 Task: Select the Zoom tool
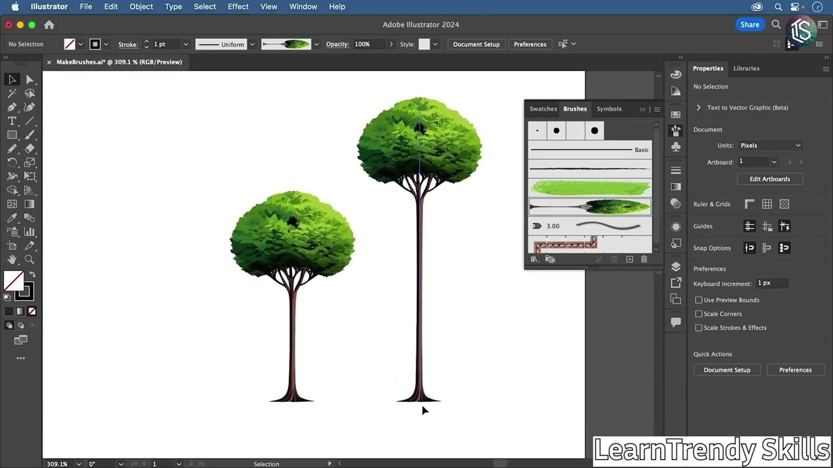click(x=29, y=259)
